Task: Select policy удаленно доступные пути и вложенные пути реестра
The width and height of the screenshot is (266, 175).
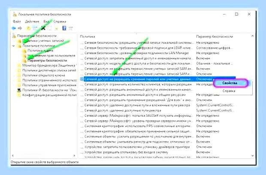Action: point(137,105)
